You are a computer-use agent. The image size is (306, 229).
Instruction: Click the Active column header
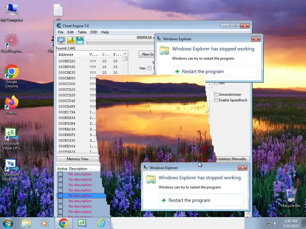[x=62, y=169]
